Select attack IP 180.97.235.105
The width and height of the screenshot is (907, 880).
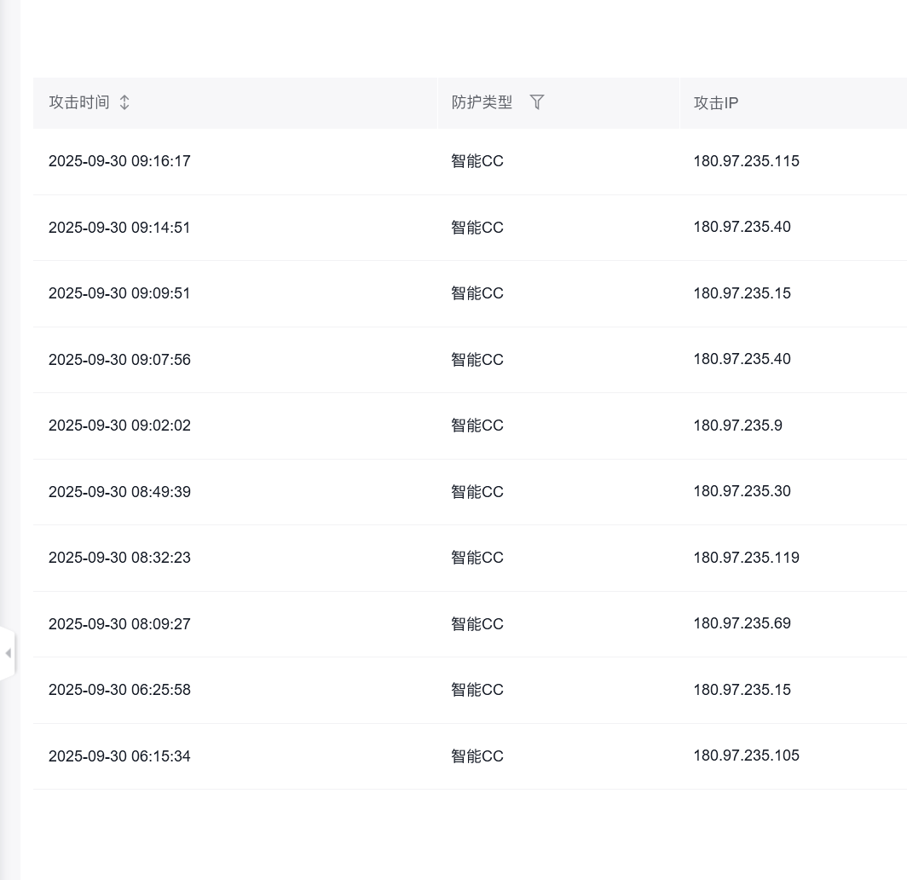point(746,756)
